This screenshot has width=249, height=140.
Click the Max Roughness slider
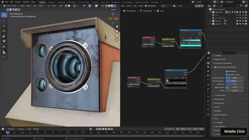click(x=235, y=81)
